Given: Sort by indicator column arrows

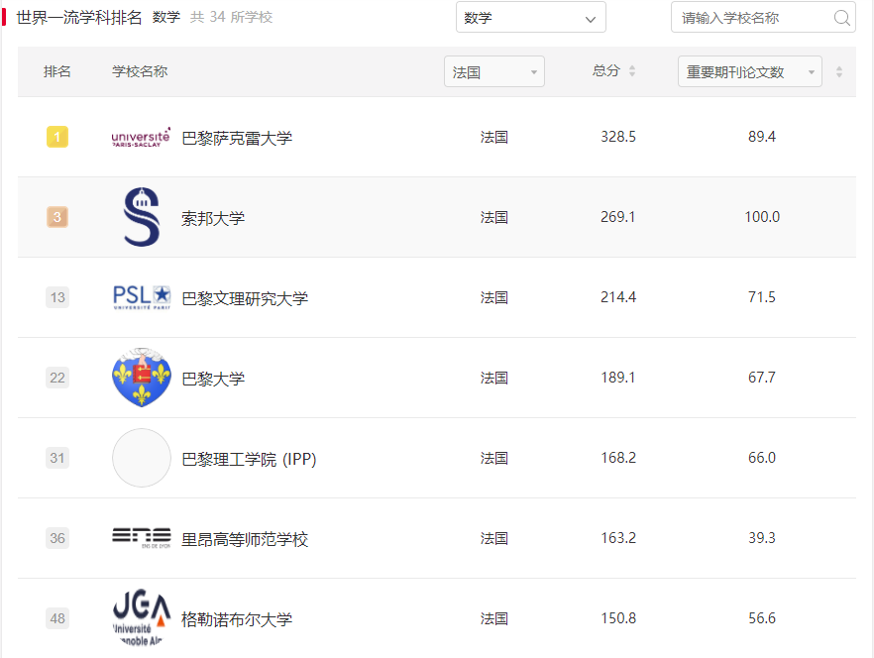Looking at the screenshot, I should point(839,71).
